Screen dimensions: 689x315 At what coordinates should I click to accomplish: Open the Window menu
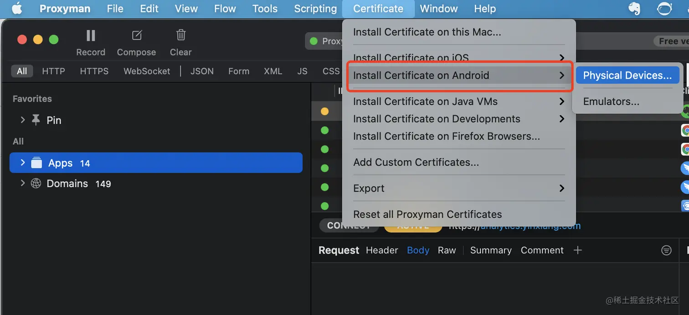pos(439,9)
